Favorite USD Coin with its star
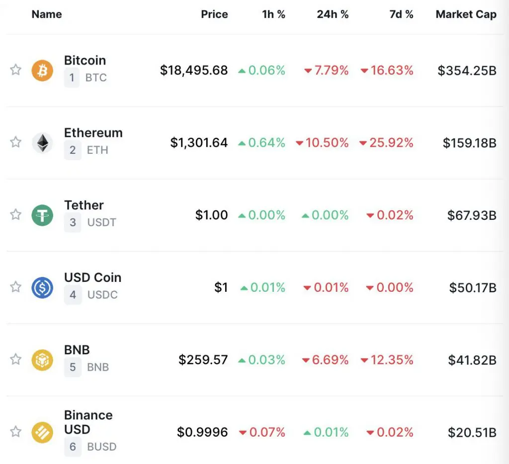The width and height of the screenshot is (509, 464). [x=15, y=287]
